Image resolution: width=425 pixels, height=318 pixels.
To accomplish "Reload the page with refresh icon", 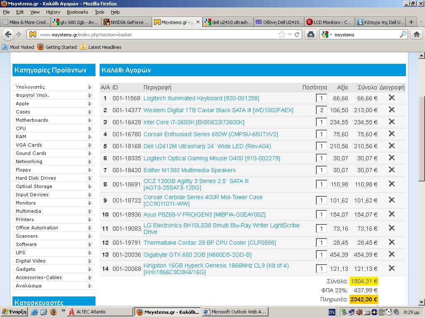I will point(297,35).
